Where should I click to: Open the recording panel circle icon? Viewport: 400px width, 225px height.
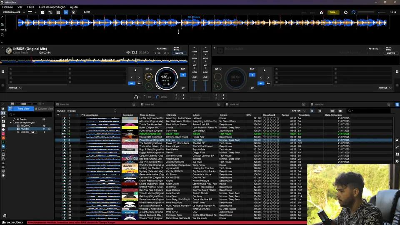click(73, 12)
